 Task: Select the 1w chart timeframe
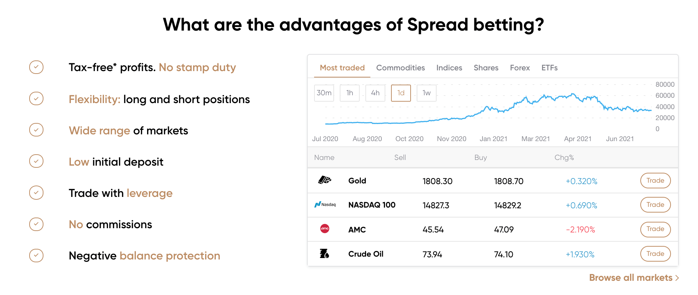click(x=426, y=93)
